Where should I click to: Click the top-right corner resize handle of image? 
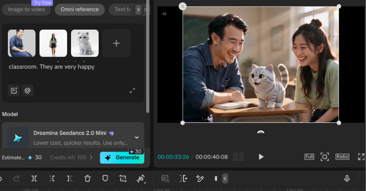(339, 6)
